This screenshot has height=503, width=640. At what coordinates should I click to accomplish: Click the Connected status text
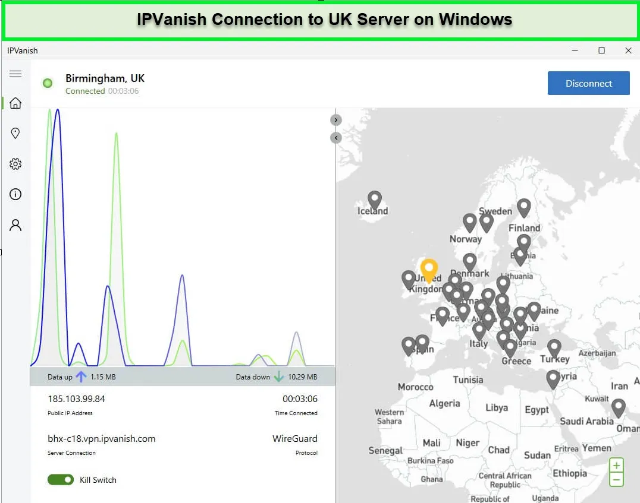point(85,91)
